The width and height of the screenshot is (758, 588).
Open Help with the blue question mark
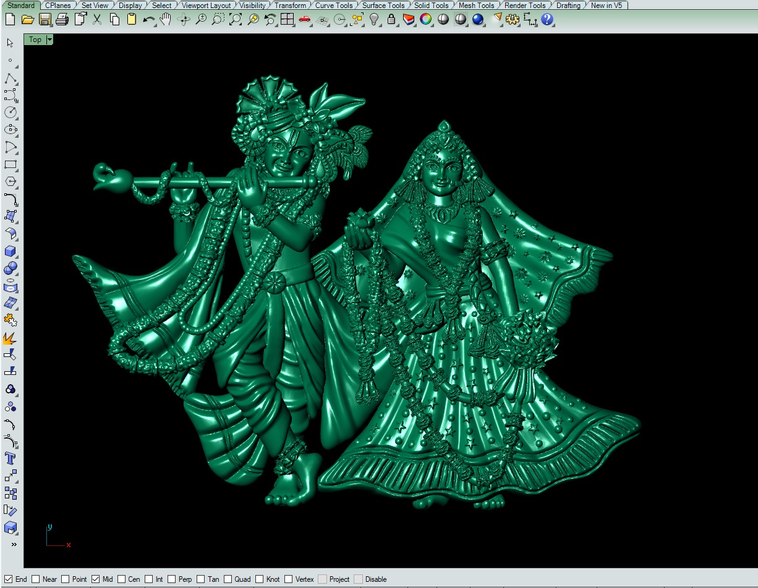point(547,19)
